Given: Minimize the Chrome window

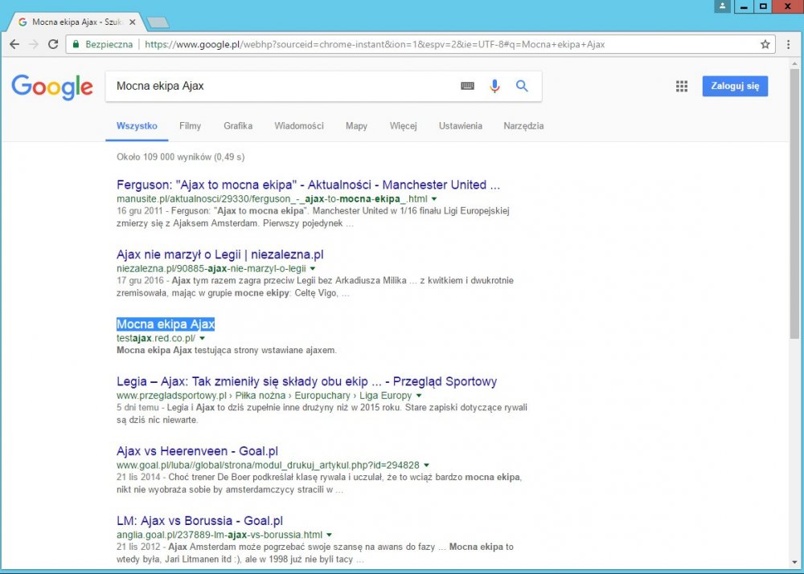Looking at the screenshot, I should click(x=744, y=6).
